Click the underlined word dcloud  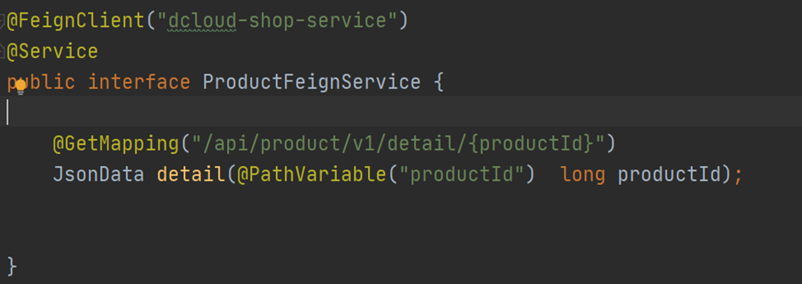[202, 21]
